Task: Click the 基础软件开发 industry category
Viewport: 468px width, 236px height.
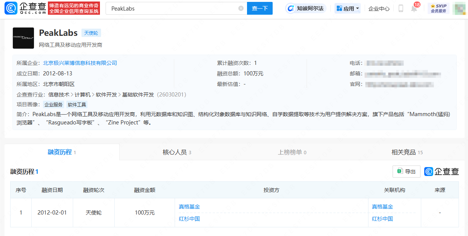Action: [138, 95]
